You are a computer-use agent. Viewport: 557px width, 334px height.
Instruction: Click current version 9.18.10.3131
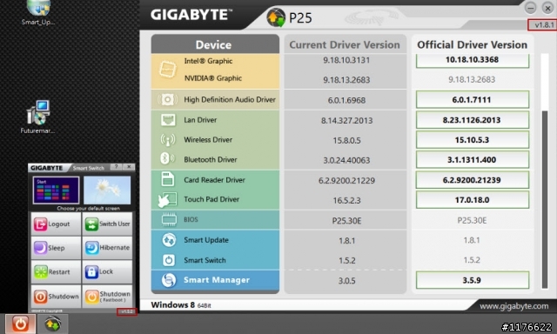346,60
